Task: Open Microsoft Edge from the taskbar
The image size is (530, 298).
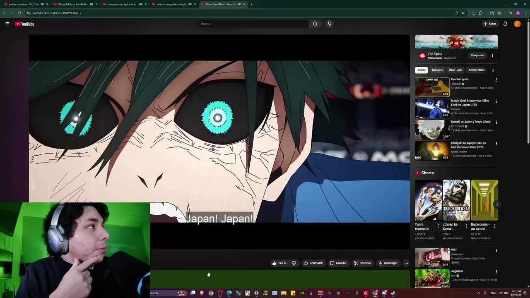Action: (229, 293)
